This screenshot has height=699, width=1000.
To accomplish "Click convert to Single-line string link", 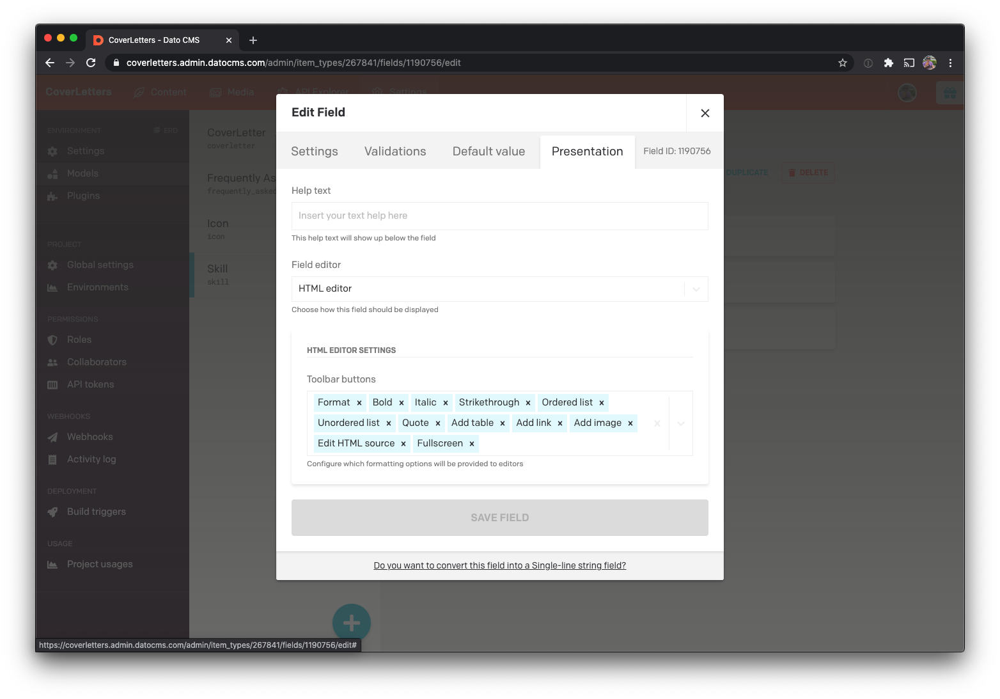I will pos(499,565).
